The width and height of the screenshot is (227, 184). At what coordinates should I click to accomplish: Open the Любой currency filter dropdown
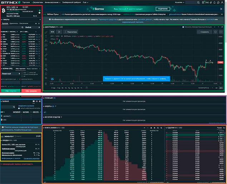(x=33, y=28)
